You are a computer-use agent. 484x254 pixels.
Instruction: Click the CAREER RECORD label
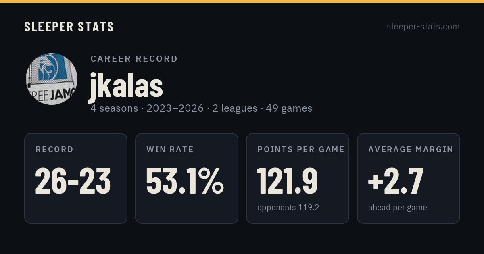[134, 59]
